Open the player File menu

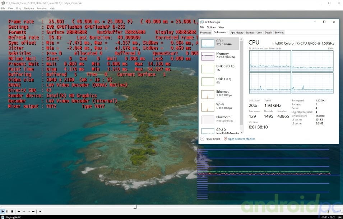point(3,8)
